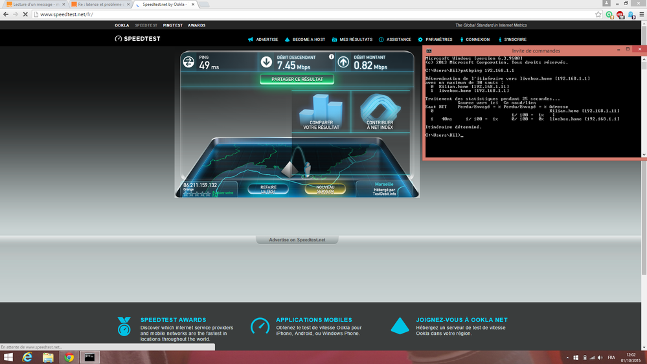Viewport: 647px width, 364px height.
Task: Open File Explorer from the taskbar
Action: point(48,357)
